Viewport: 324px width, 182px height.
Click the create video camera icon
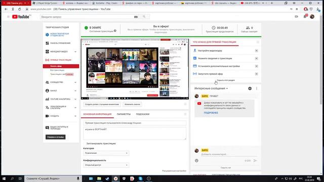[x=296, y=17]
